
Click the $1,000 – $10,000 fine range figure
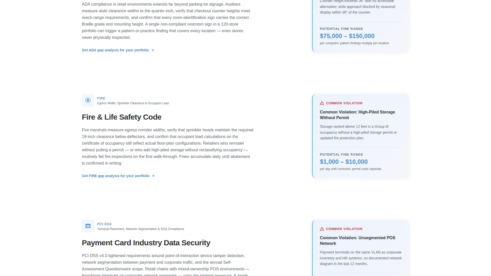344,162
